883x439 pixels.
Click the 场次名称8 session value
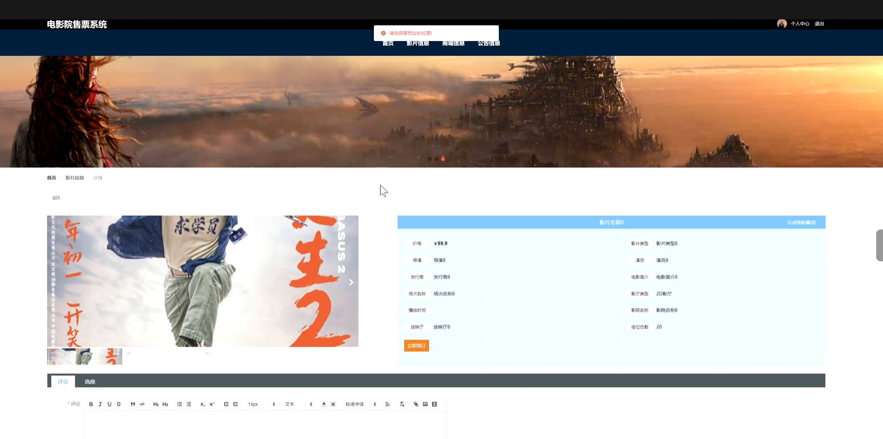pyautogui.click(x=444, y=294)
